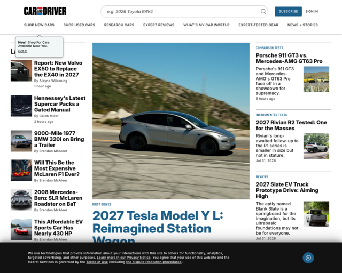Open the Volvo EX50 report headline
342x273 pixels.
(x=58, y=69)
